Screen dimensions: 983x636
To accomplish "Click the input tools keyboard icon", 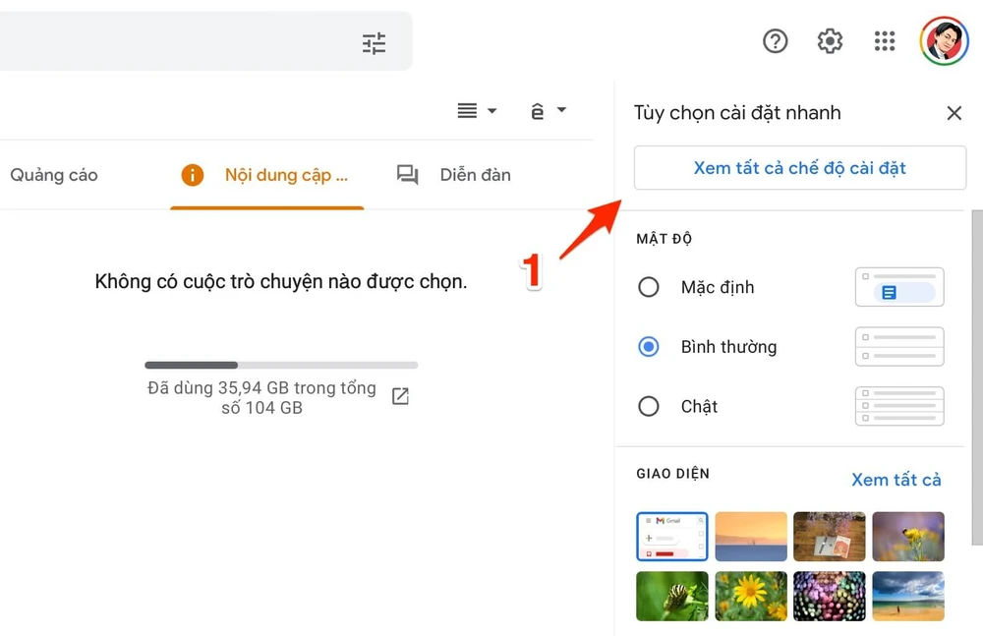I will (537, 110).
